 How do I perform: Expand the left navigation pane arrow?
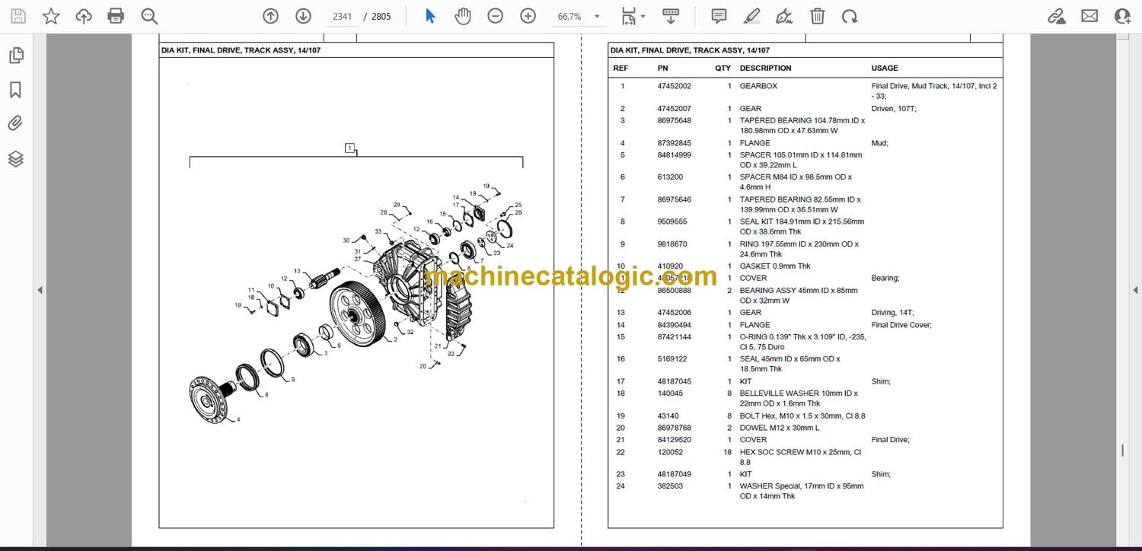(x=40, y=290)
